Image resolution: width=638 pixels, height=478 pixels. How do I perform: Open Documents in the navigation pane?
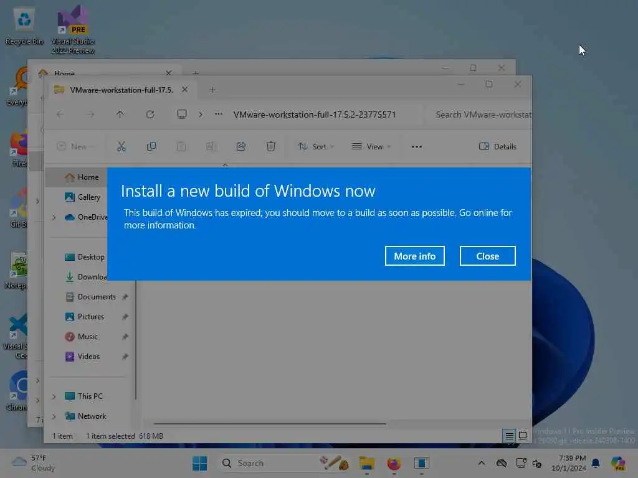point(91,297)
